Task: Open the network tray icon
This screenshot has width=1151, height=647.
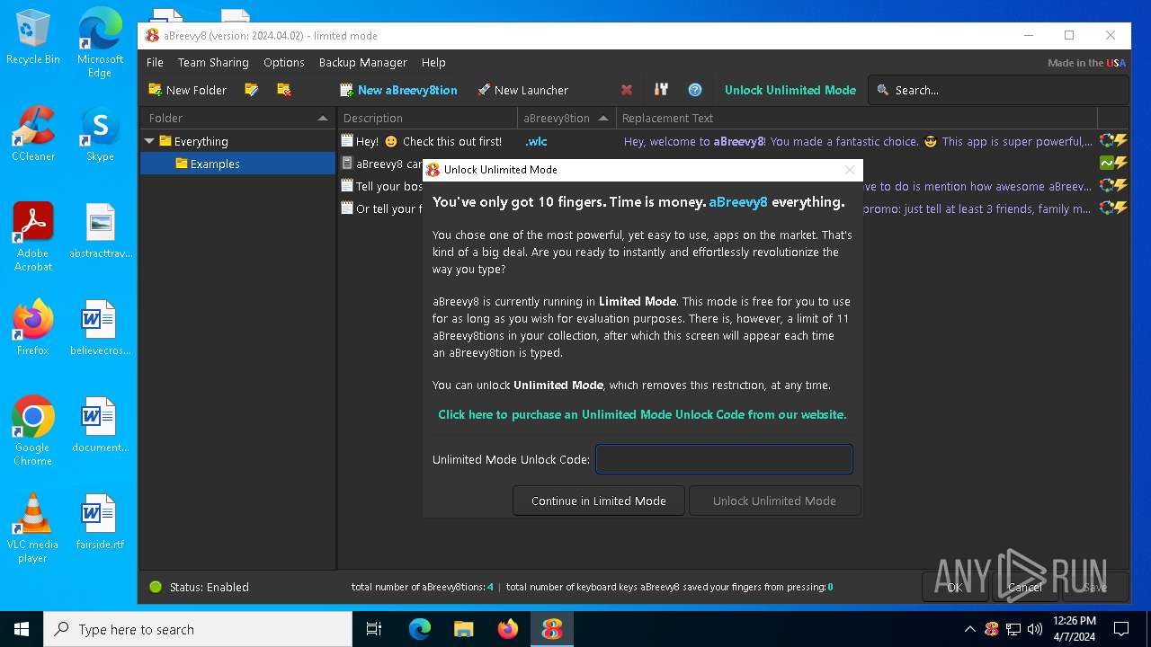Action: (1013, 629)
